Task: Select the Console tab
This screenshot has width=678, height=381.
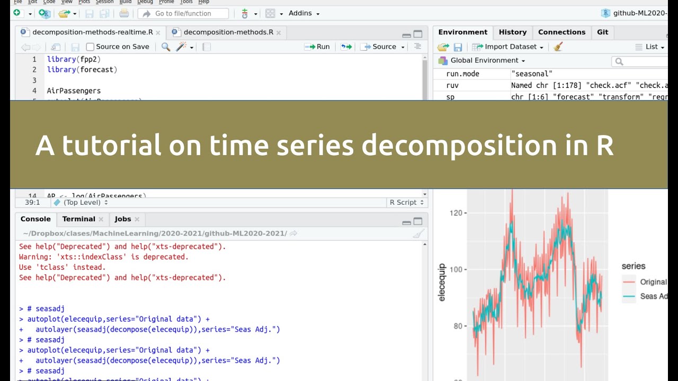Action: point(35,219)
